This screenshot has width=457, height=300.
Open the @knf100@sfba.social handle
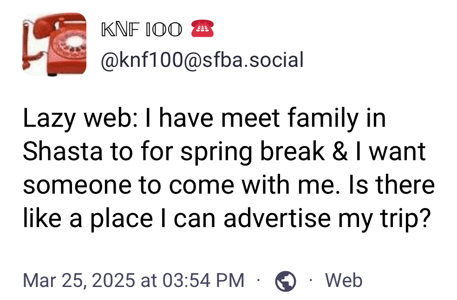[x=202, y=60]
